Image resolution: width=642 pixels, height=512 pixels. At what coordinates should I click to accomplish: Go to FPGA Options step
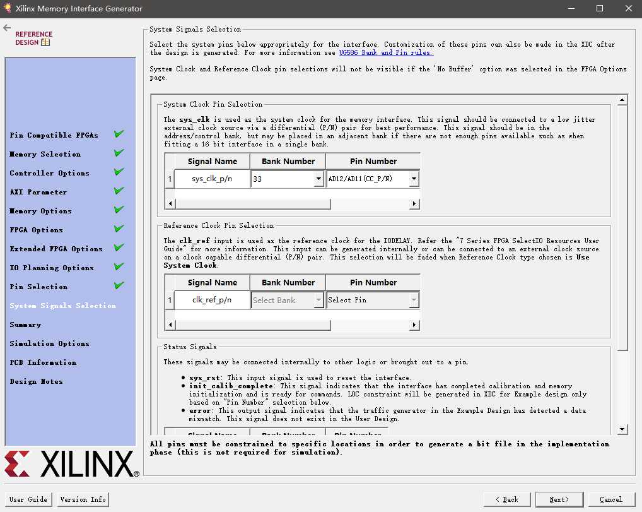pyautogui.click(x=37, y=230)
